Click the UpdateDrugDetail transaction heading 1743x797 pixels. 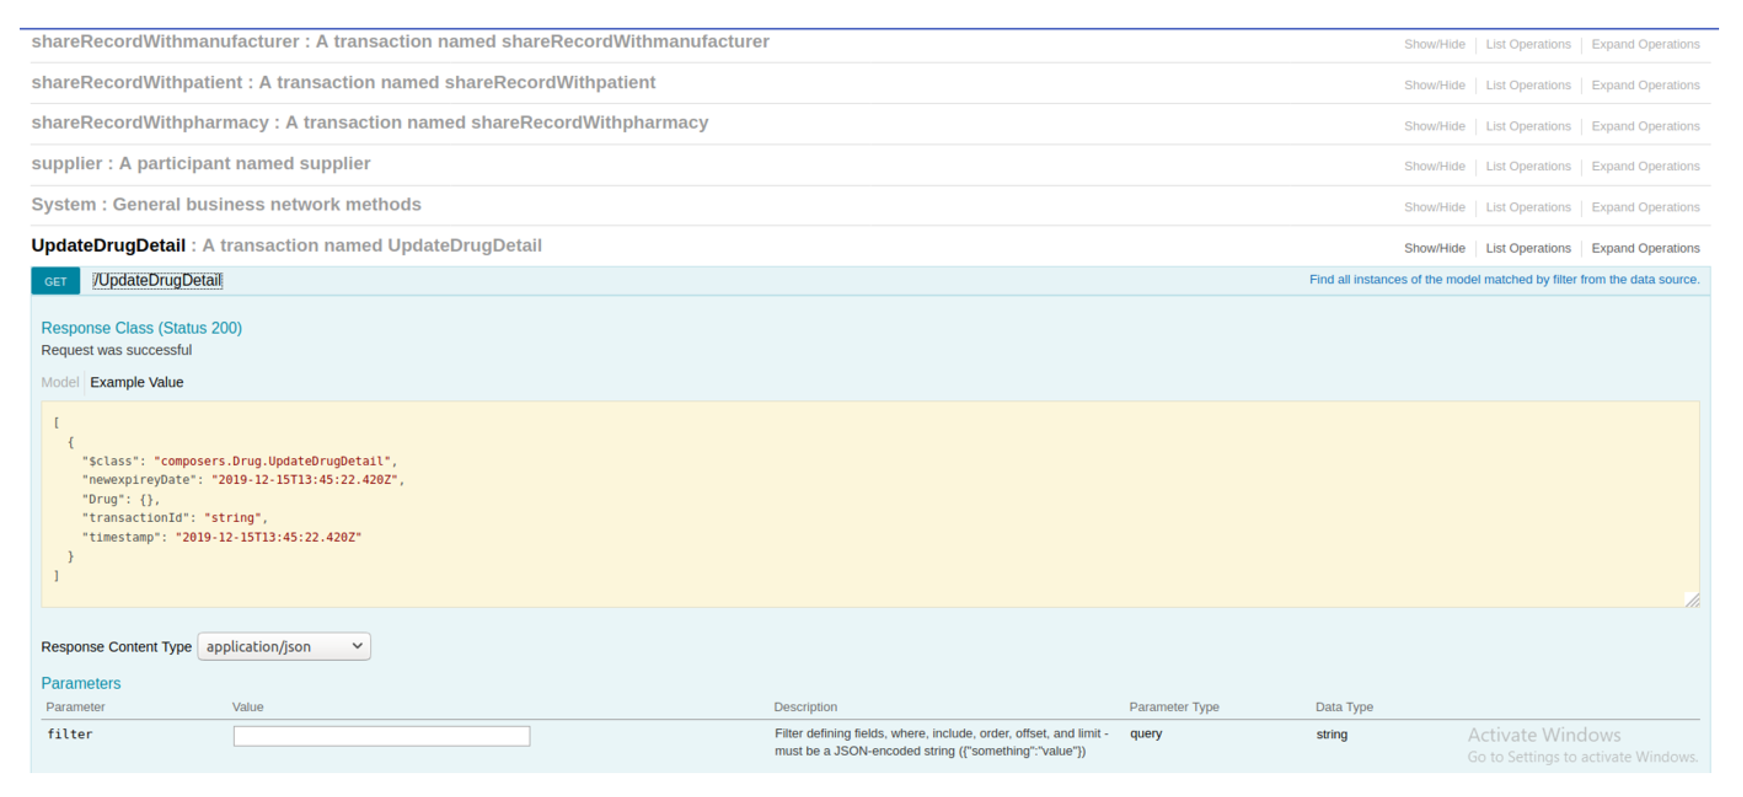[108, 245]
